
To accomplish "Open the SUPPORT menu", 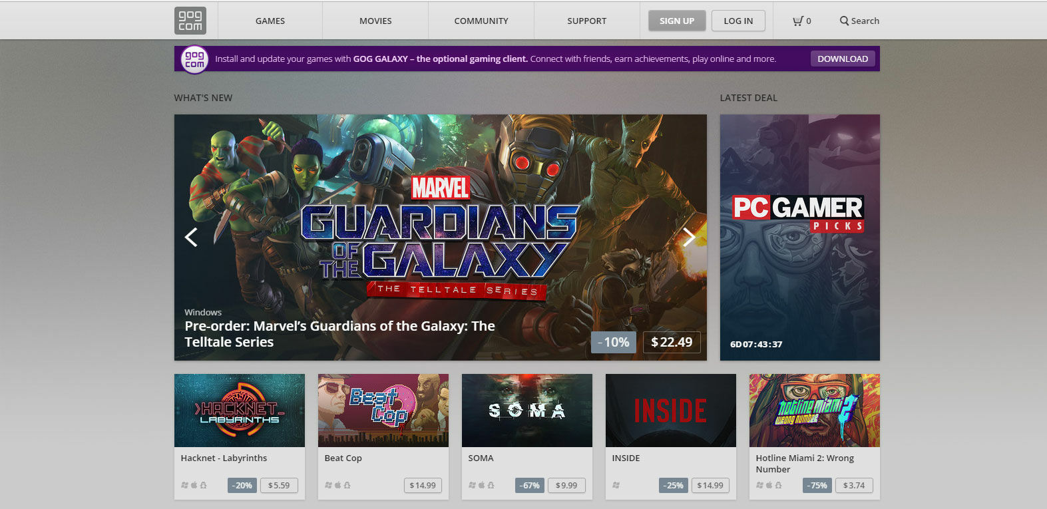I will pos(587,21).
